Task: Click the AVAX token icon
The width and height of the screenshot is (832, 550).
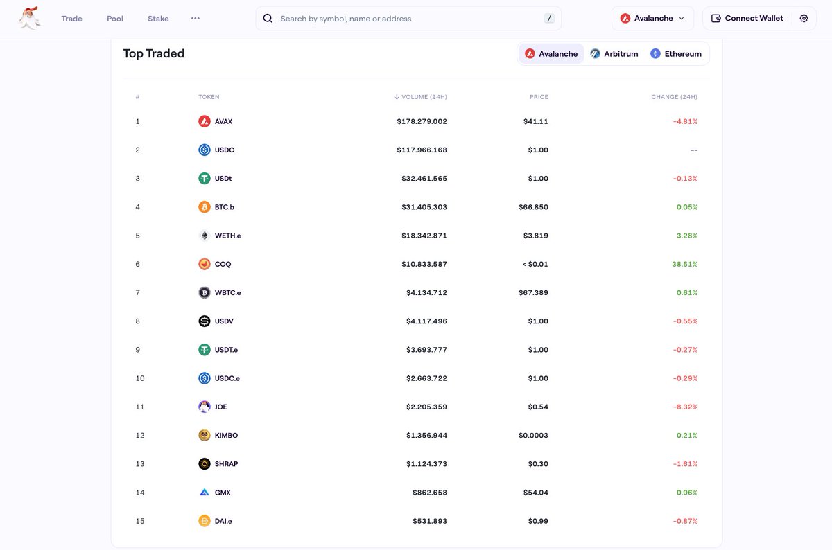Action: point(204,121)
